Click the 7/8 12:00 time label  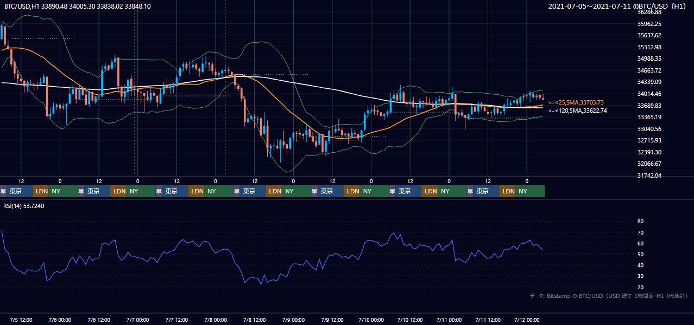click(255, 320)
